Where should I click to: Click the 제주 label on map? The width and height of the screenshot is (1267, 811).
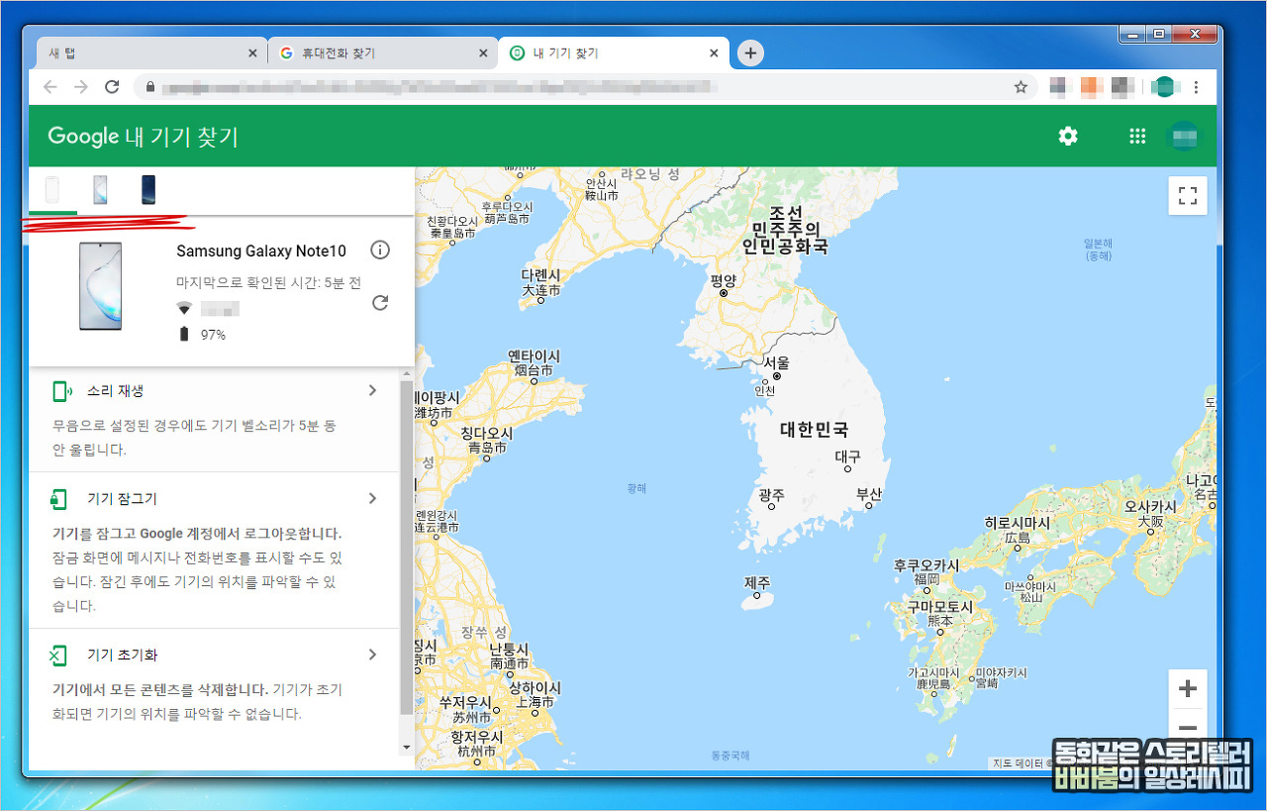(757, 582)
